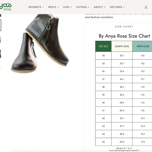
Task: Click the 29.0 length value
Action: coord(122,142)
